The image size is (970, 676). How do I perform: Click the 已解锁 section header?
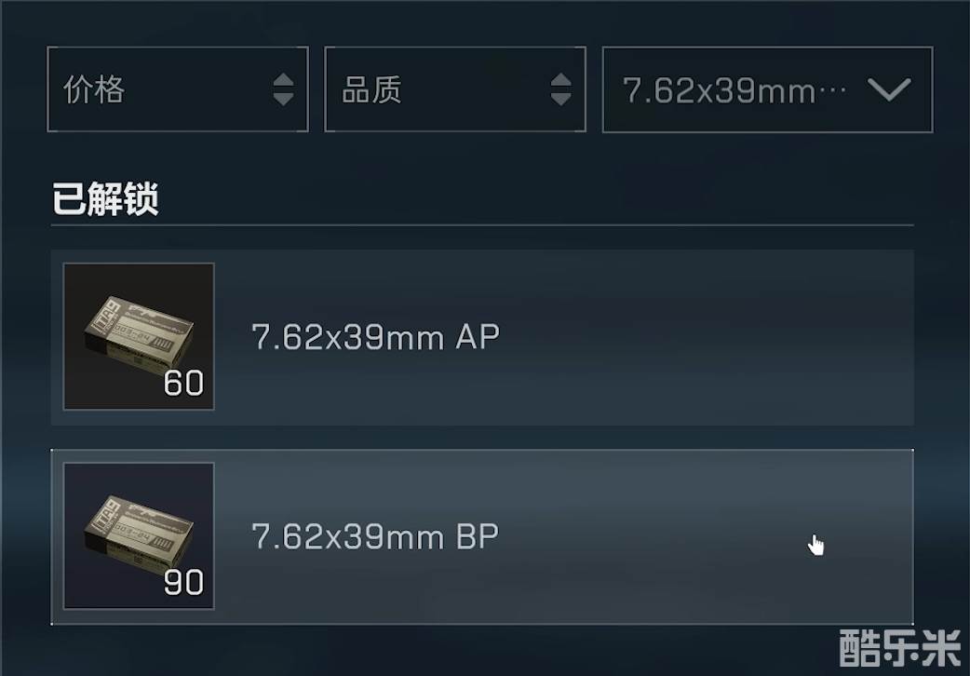105,198
